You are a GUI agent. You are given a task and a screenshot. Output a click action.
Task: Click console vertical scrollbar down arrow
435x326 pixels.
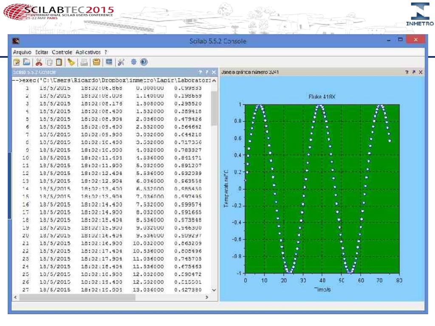click(x=214, y=290)
